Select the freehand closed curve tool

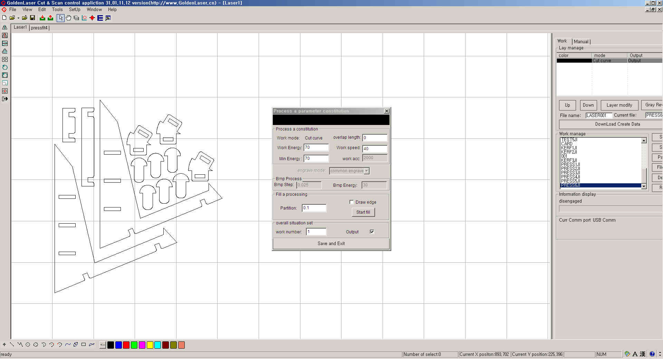[x=92, y=345]
